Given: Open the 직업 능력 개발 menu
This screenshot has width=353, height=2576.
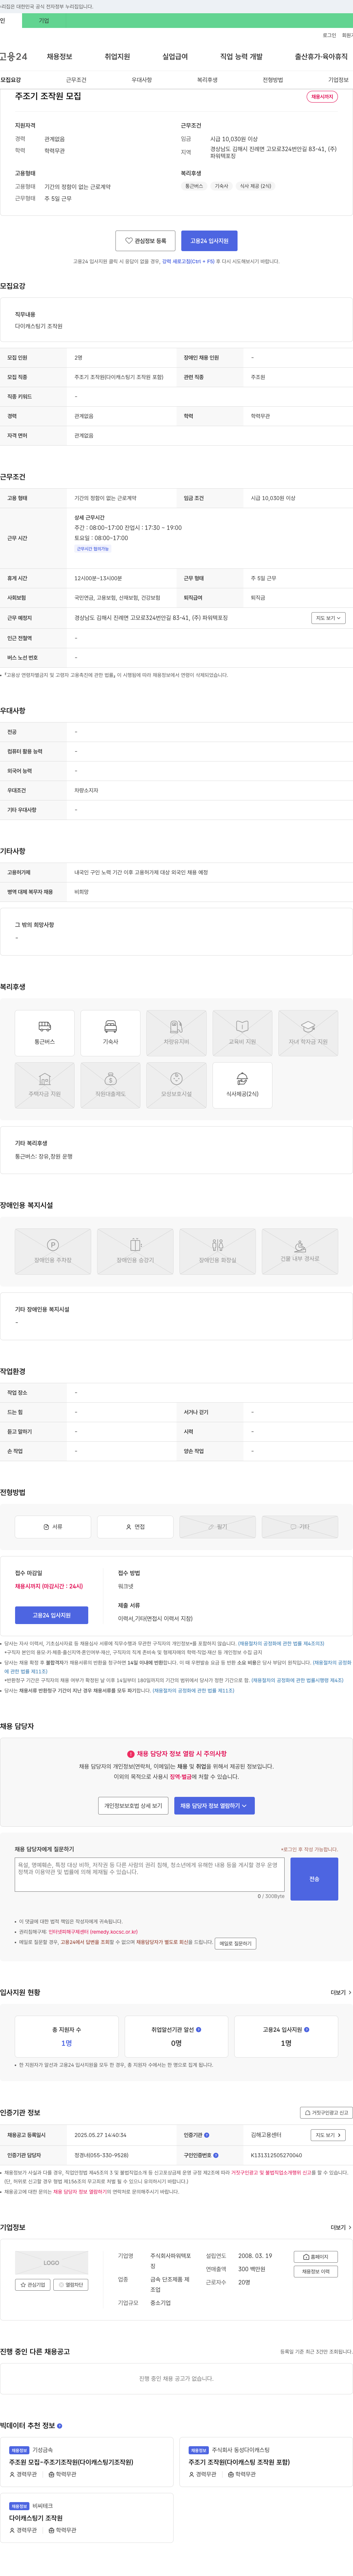Looking at the screenshot, I should pyautogui.click(x=241, y=57).
